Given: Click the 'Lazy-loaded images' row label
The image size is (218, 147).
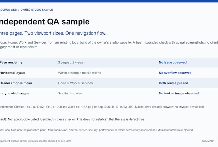Looking at the screenshot, I should [x=14, y=94].
